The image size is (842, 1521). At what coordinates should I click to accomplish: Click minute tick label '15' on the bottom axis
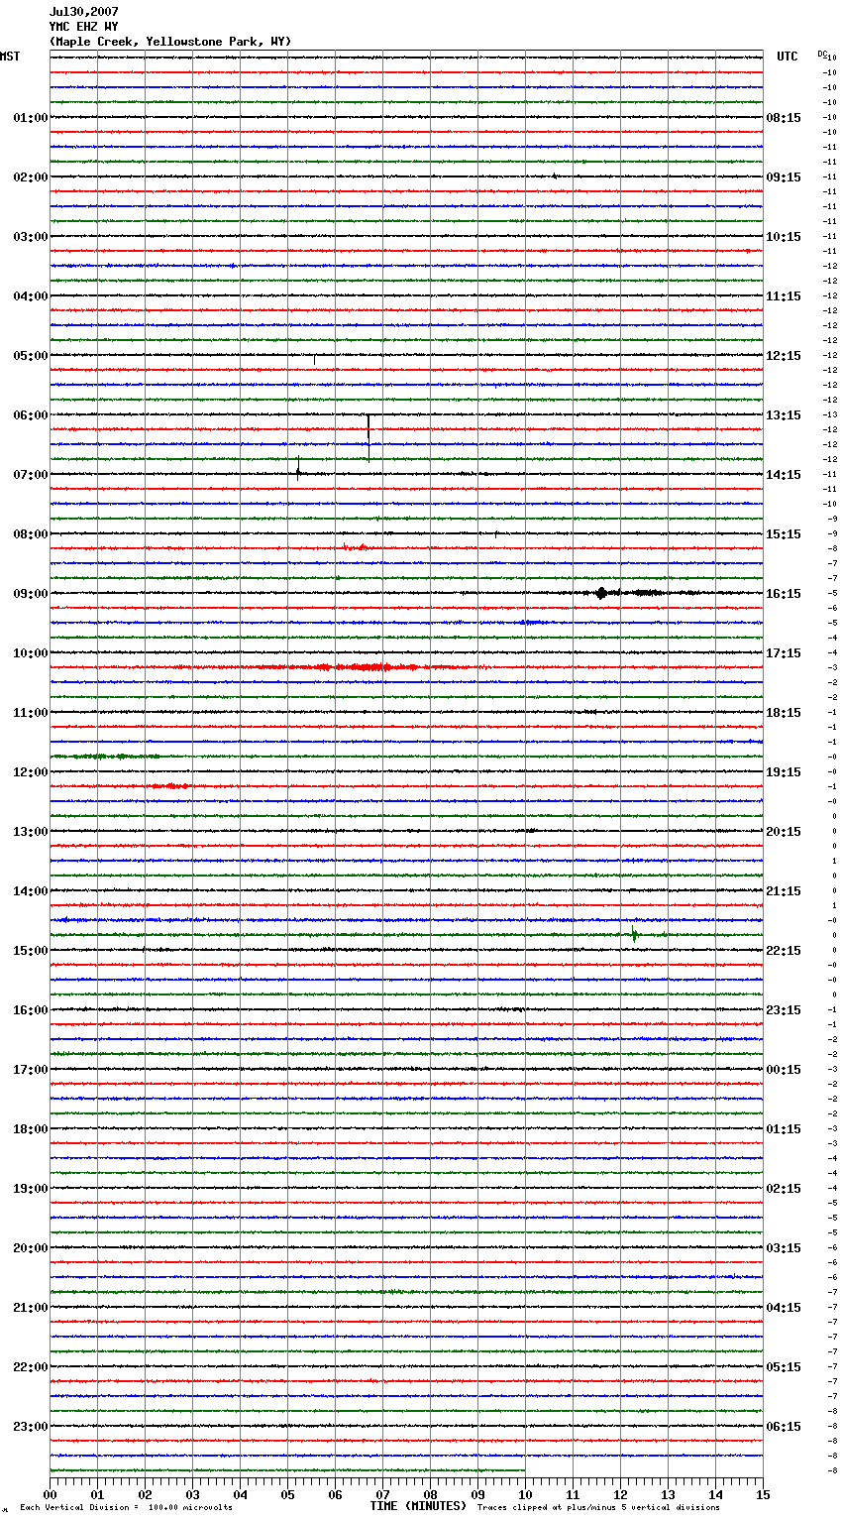point(763,1494)
